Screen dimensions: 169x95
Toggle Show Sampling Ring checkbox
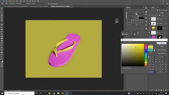pyautogui.click(x=49, y=4)
